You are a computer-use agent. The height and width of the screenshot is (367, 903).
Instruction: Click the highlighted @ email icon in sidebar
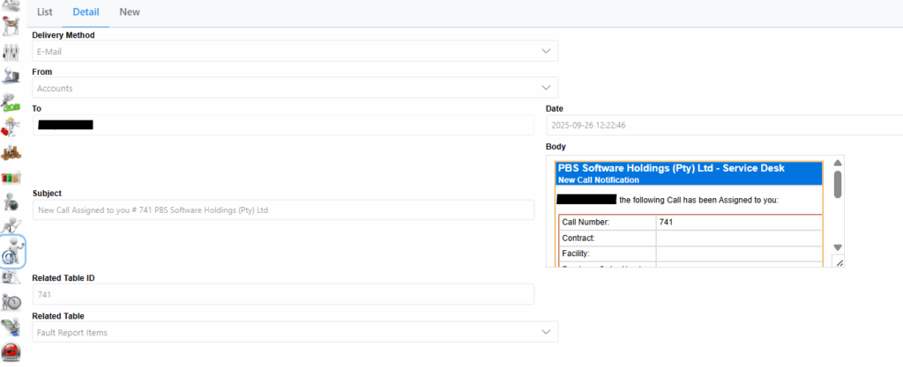coord(12,252)
